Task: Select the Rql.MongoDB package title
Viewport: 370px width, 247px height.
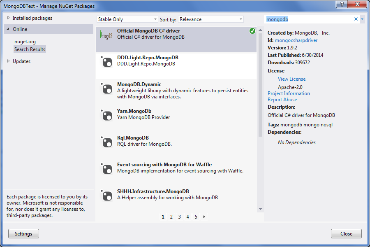Action: click(133, 137)
